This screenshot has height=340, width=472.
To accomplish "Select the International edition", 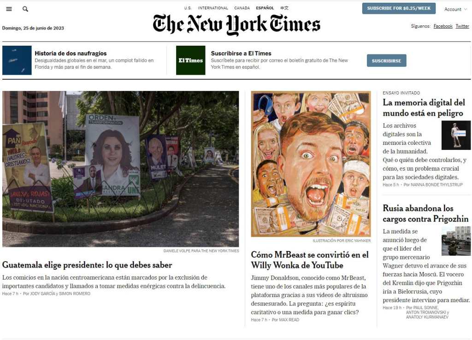I will click(213, 8).
